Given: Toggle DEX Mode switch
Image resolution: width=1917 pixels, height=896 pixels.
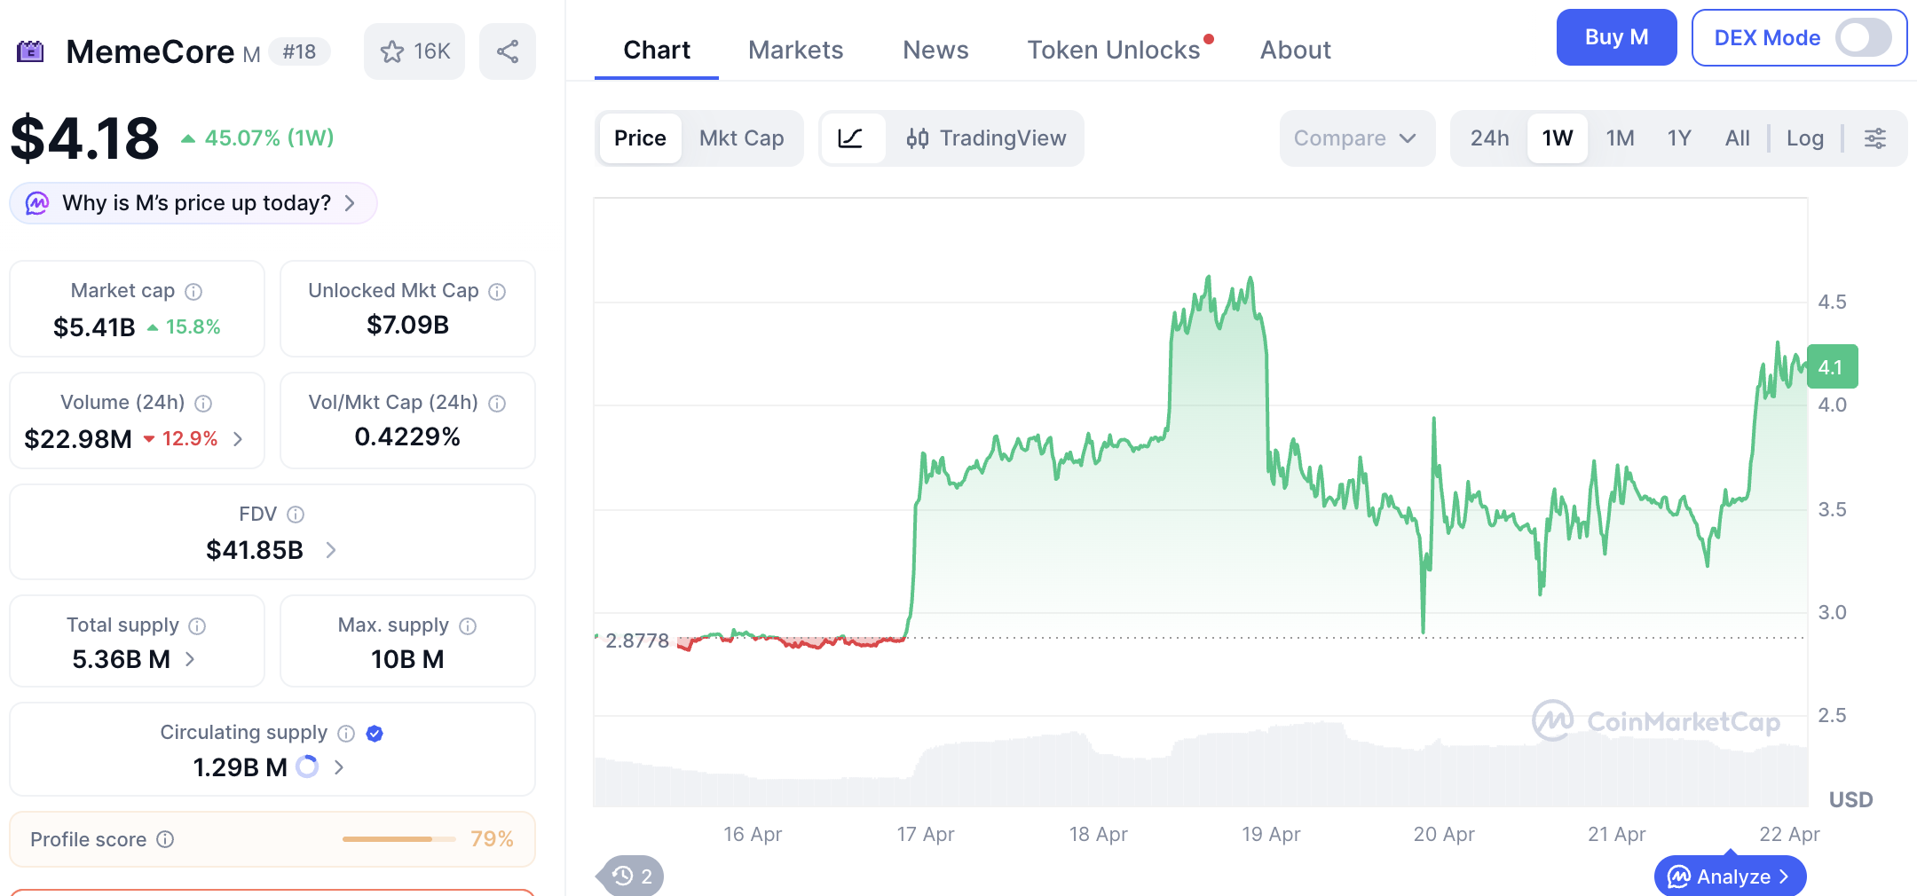Looking at the screenshot, I should click(x=1864, y=38).
